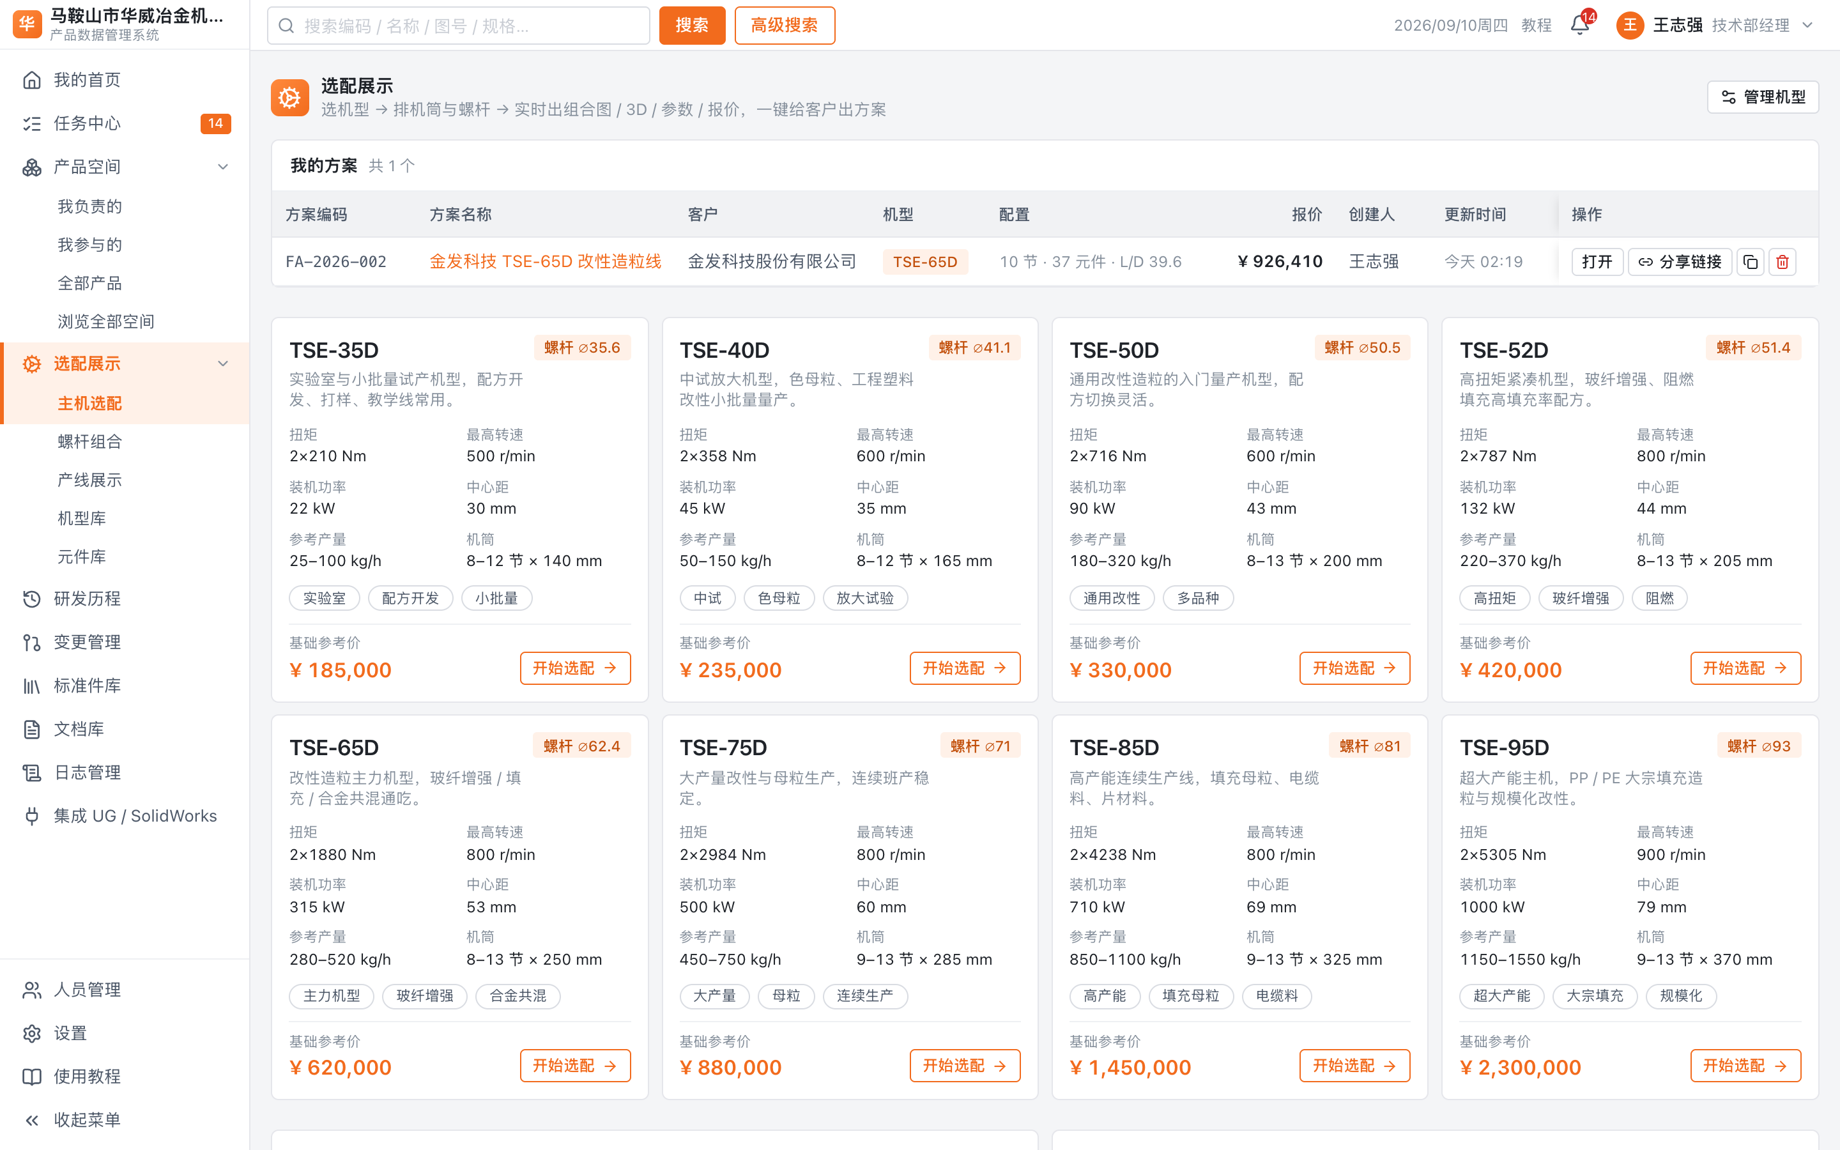The height and width of the screenshot is (1150, 1840).
Task: Select 螺杆组合 submenu item
Action: pos(89,442)
